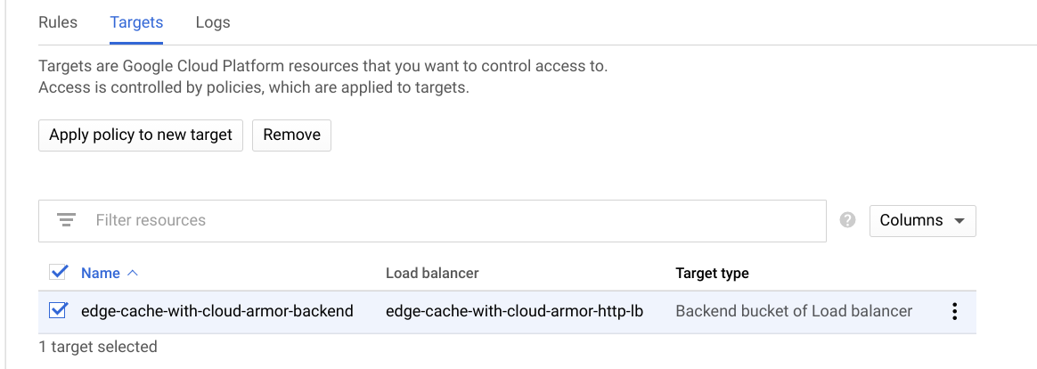Sort by the Name column header
The width and height of the screenshot is (1037, 369).
[100, 273]
